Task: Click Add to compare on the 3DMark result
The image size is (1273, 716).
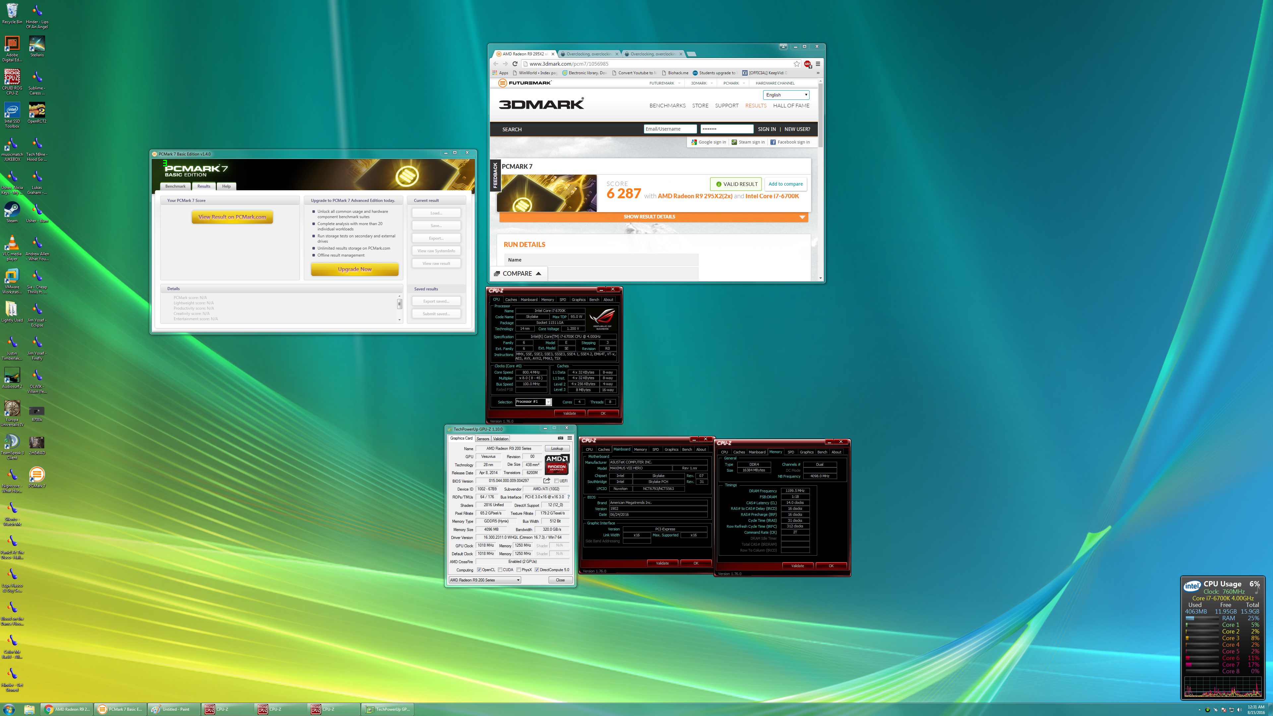Action: pyautogui.click(x=785, y=184)
